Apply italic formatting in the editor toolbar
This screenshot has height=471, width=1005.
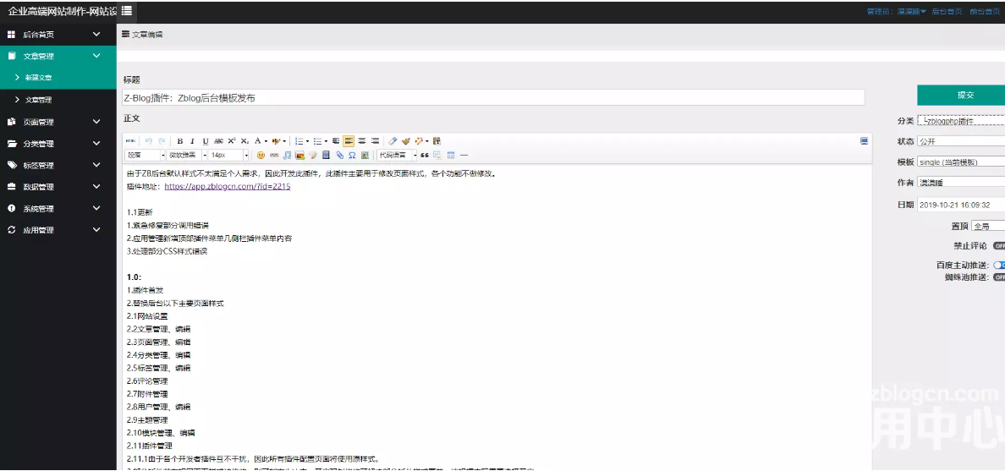point(192,141)
